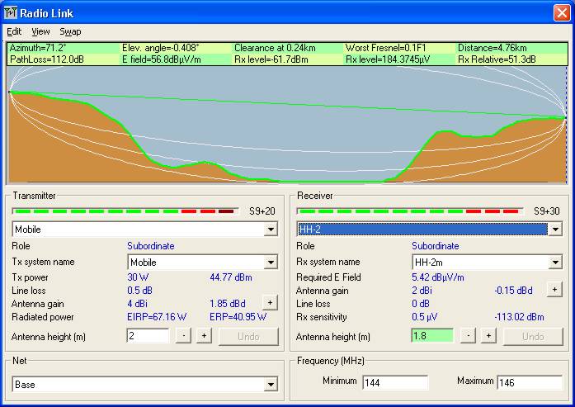Viewport: 575px width, 407px height.
Task: Increase the transmitter antenna height with plus button
Action: 204,336
